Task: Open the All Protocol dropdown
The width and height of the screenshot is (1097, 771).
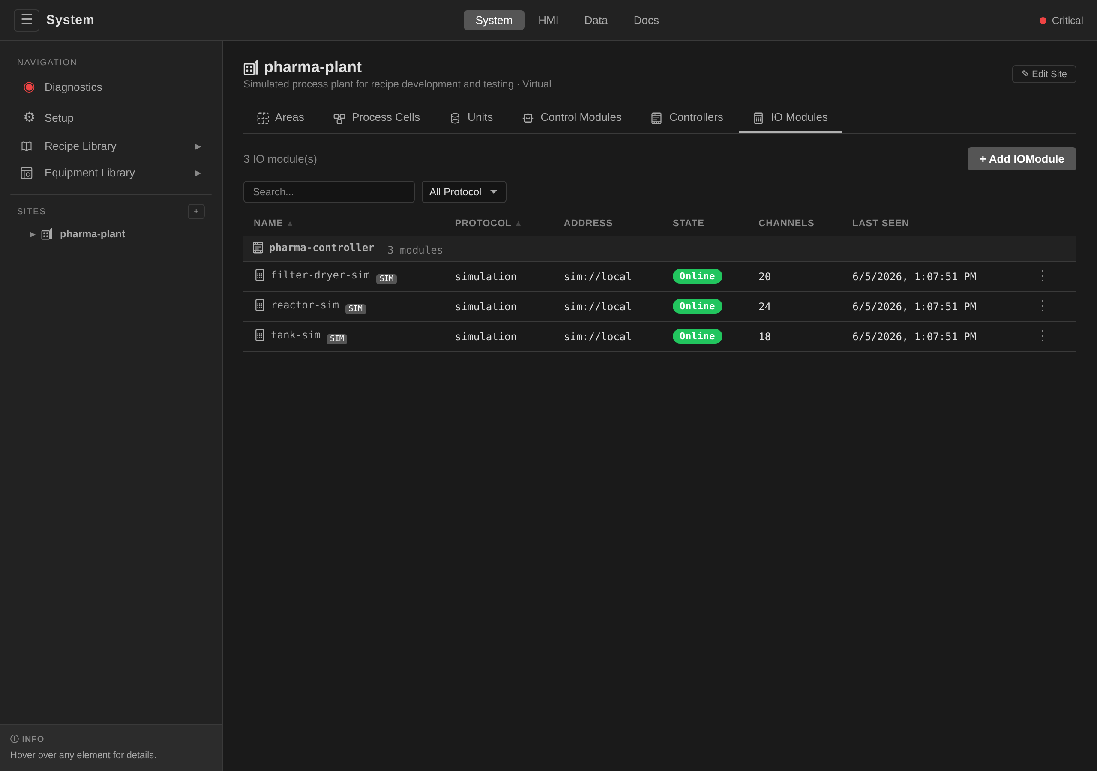Action: [464, 191]
